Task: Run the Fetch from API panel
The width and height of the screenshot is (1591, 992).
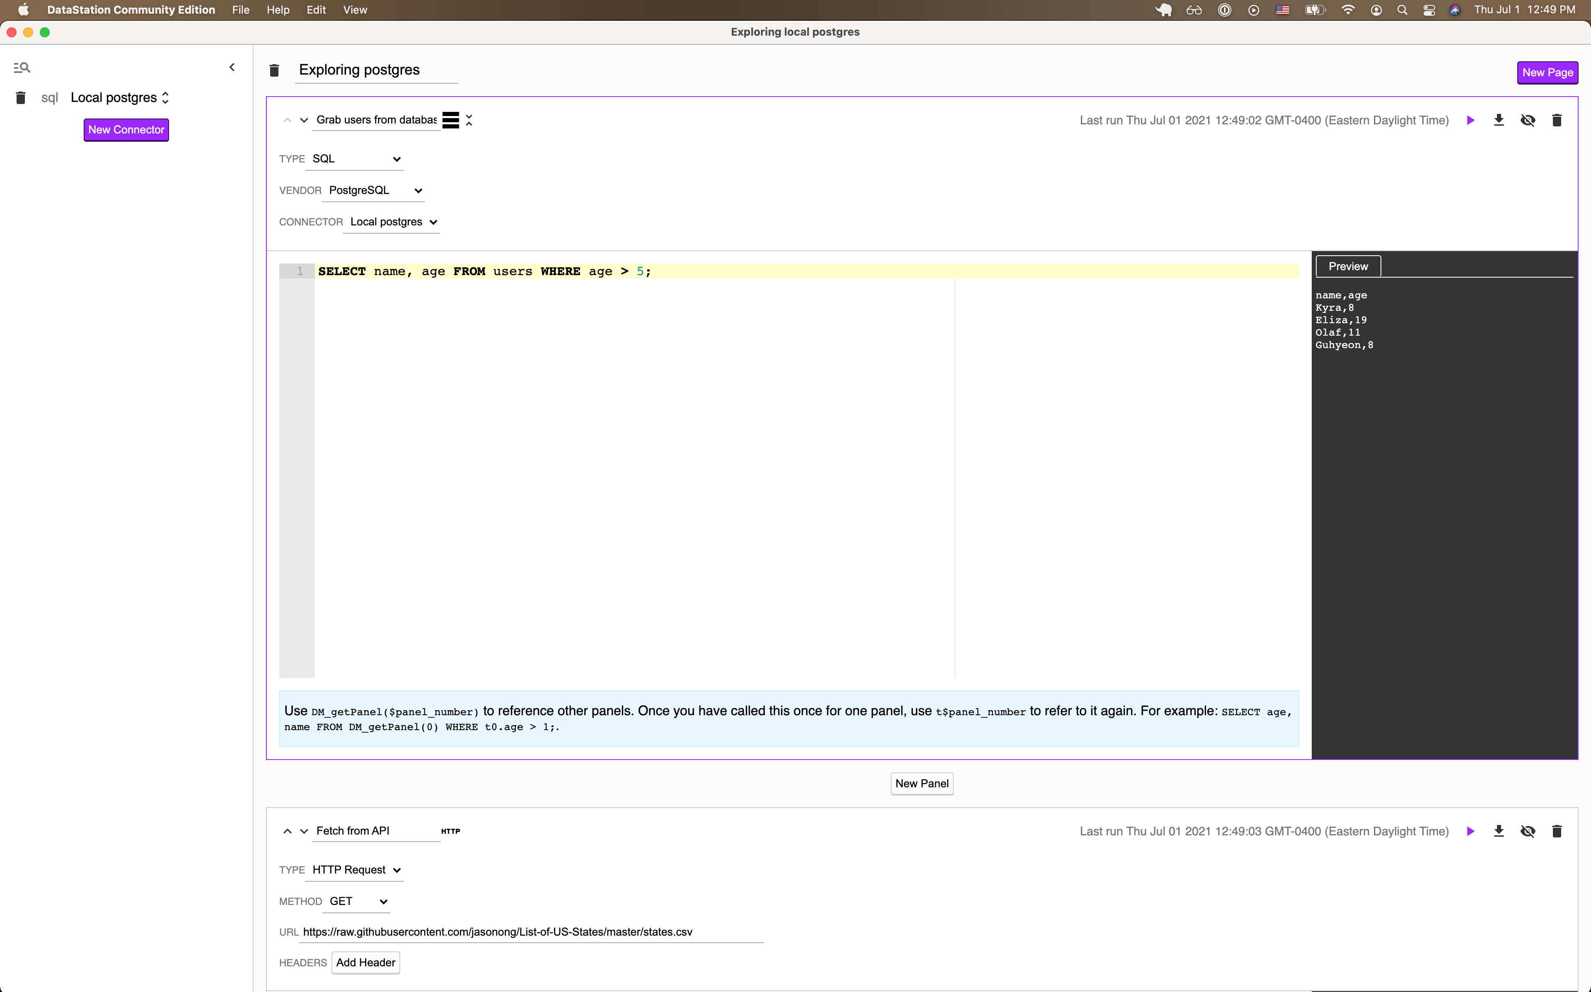Action: click(x=1470, y=830)
